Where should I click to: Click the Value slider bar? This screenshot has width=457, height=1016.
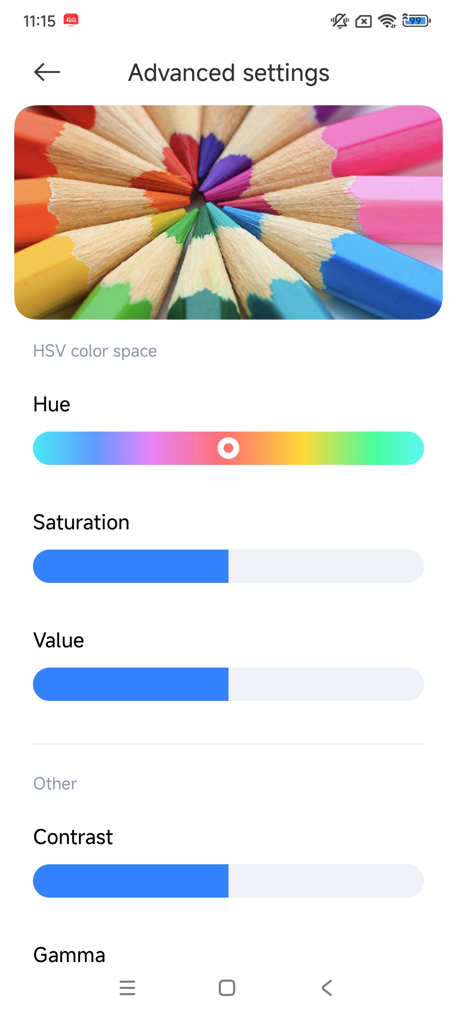click(x=228, y=684)
